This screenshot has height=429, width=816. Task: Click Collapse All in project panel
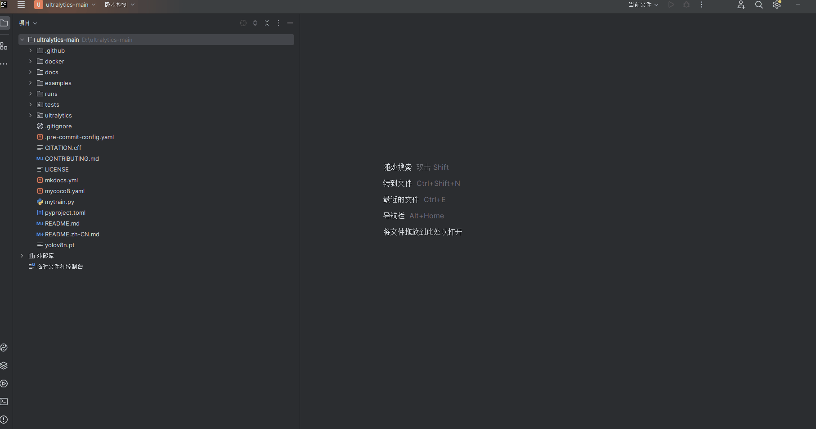coord(267,23)
